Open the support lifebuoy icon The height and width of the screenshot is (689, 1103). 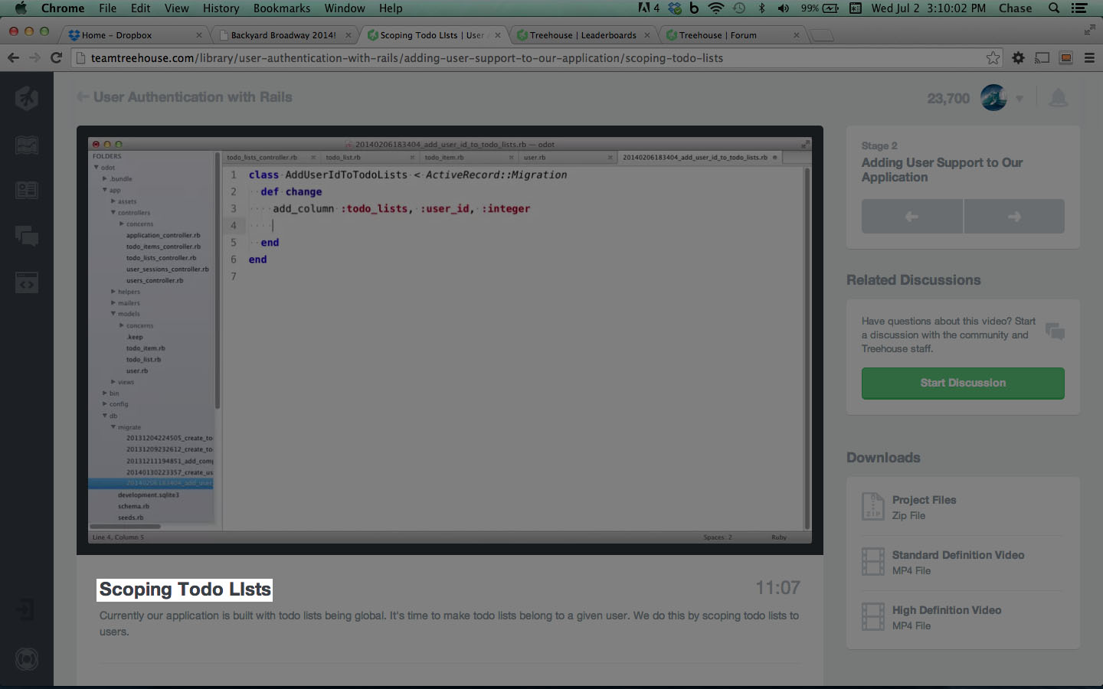click(27, 659)
